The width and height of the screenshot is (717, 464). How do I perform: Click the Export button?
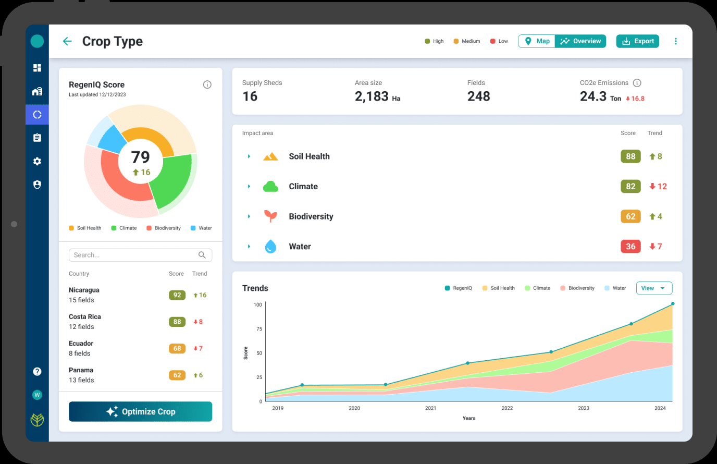(x=637, y=41)
